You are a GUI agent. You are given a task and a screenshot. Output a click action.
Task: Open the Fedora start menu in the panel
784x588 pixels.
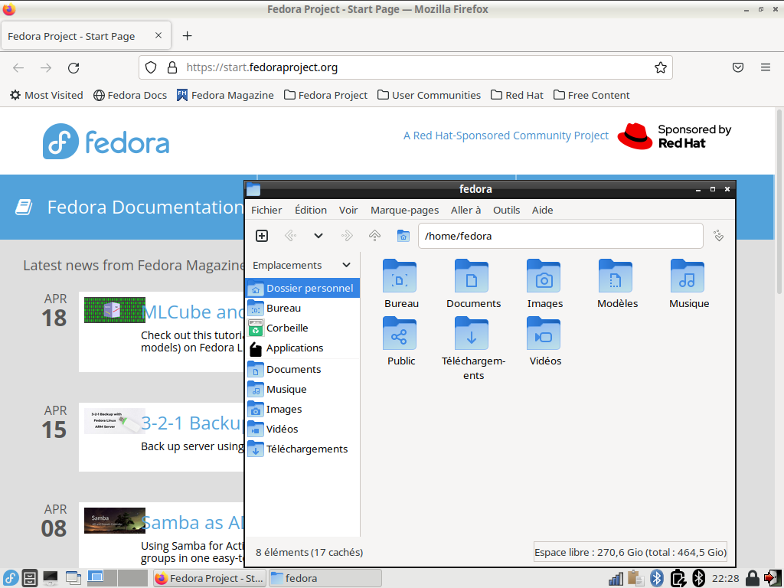click(x=10, y=578)
